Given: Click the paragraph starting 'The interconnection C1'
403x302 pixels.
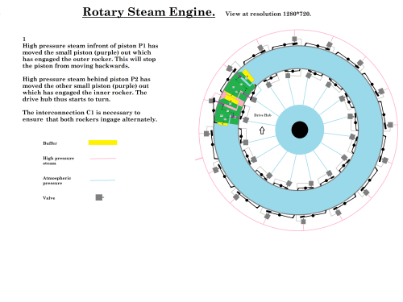Looking at the screenshot, I should (89, 116).
